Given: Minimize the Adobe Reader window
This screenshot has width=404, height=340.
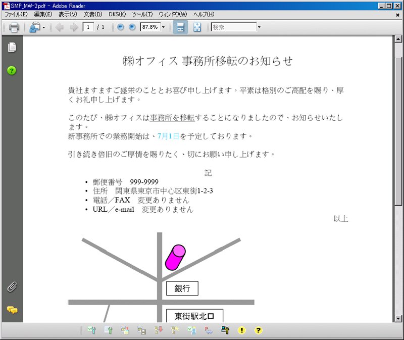Looking at the screenshot, I should pyautogui.click(x=382, y=6).
